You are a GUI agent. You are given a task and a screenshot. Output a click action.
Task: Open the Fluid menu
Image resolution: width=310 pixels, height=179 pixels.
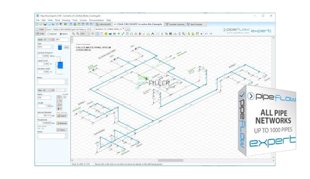click(x=57, y=20)
